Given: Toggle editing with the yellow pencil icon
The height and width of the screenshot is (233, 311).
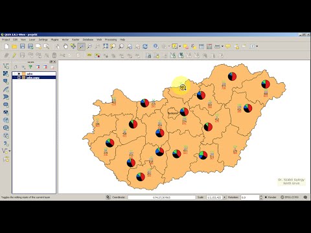Looking at the screenshot, I should pyautogui.click(x=14, y=56).
